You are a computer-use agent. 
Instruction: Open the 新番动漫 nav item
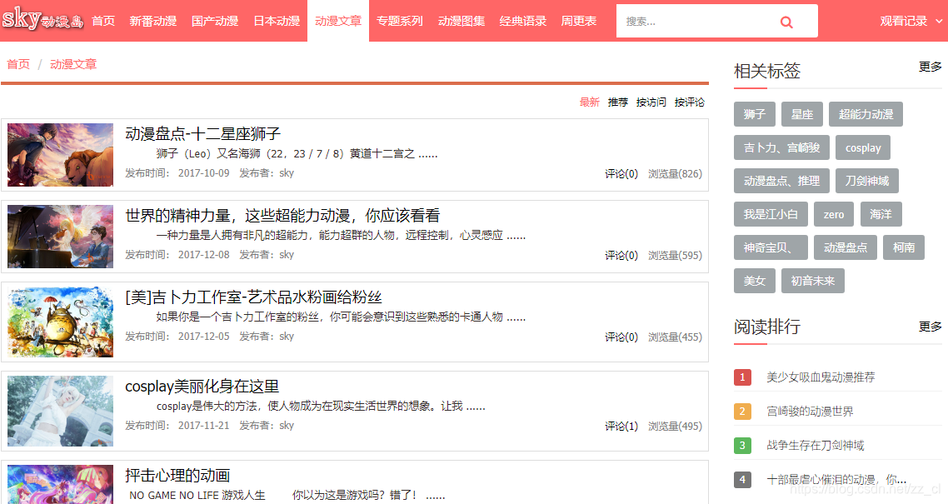tap(153, 21)
